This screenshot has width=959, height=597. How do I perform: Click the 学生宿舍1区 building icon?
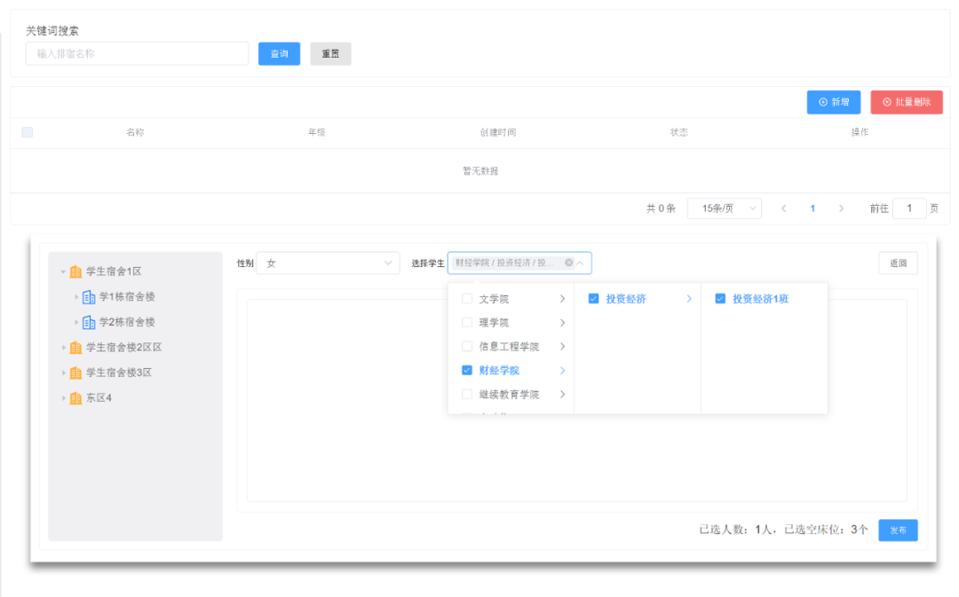point(75,271)
